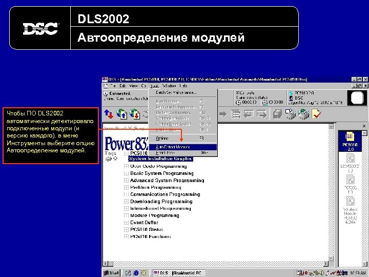Screen dimensions: 369x277
Task: Expand the Downloading Programming node
Action: pyautogui.click(x=127, y=202)
